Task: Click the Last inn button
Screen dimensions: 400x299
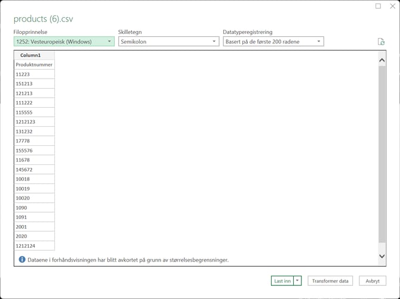Action: click(282, 281)
